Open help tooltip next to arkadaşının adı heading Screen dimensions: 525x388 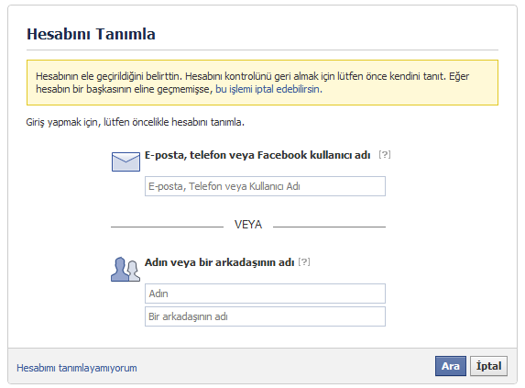point(304,261)
